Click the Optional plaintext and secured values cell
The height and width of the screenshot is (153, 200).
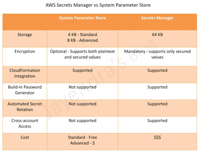point(82,54)
